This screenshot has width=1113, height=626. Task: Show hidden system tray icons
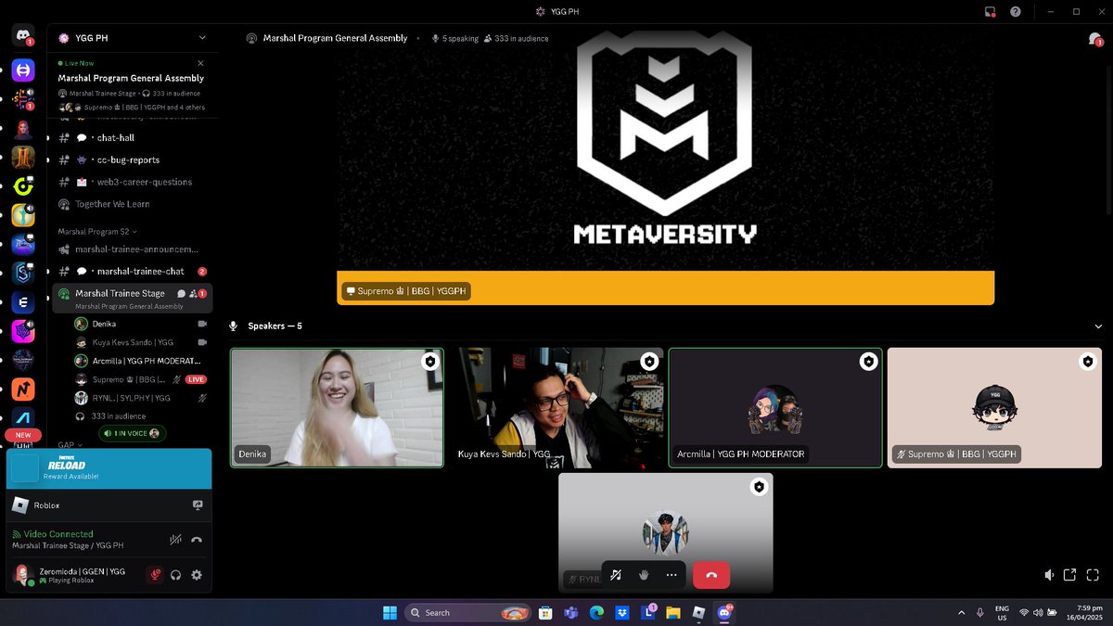[x=961, y=612]
